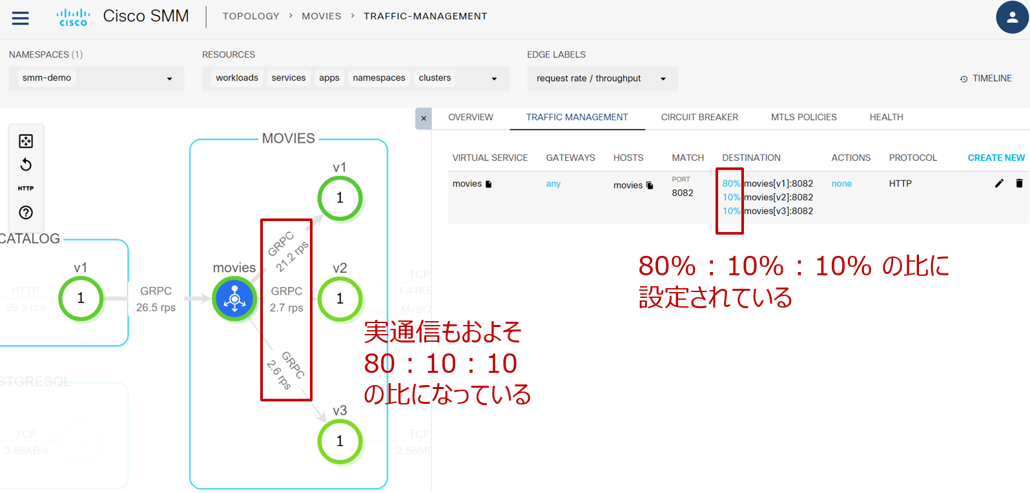Image resolution: width=1030 pixels, height=493 pixels.
Task: Edit the movies virtual service rule
Action: [x=999, y=184]
